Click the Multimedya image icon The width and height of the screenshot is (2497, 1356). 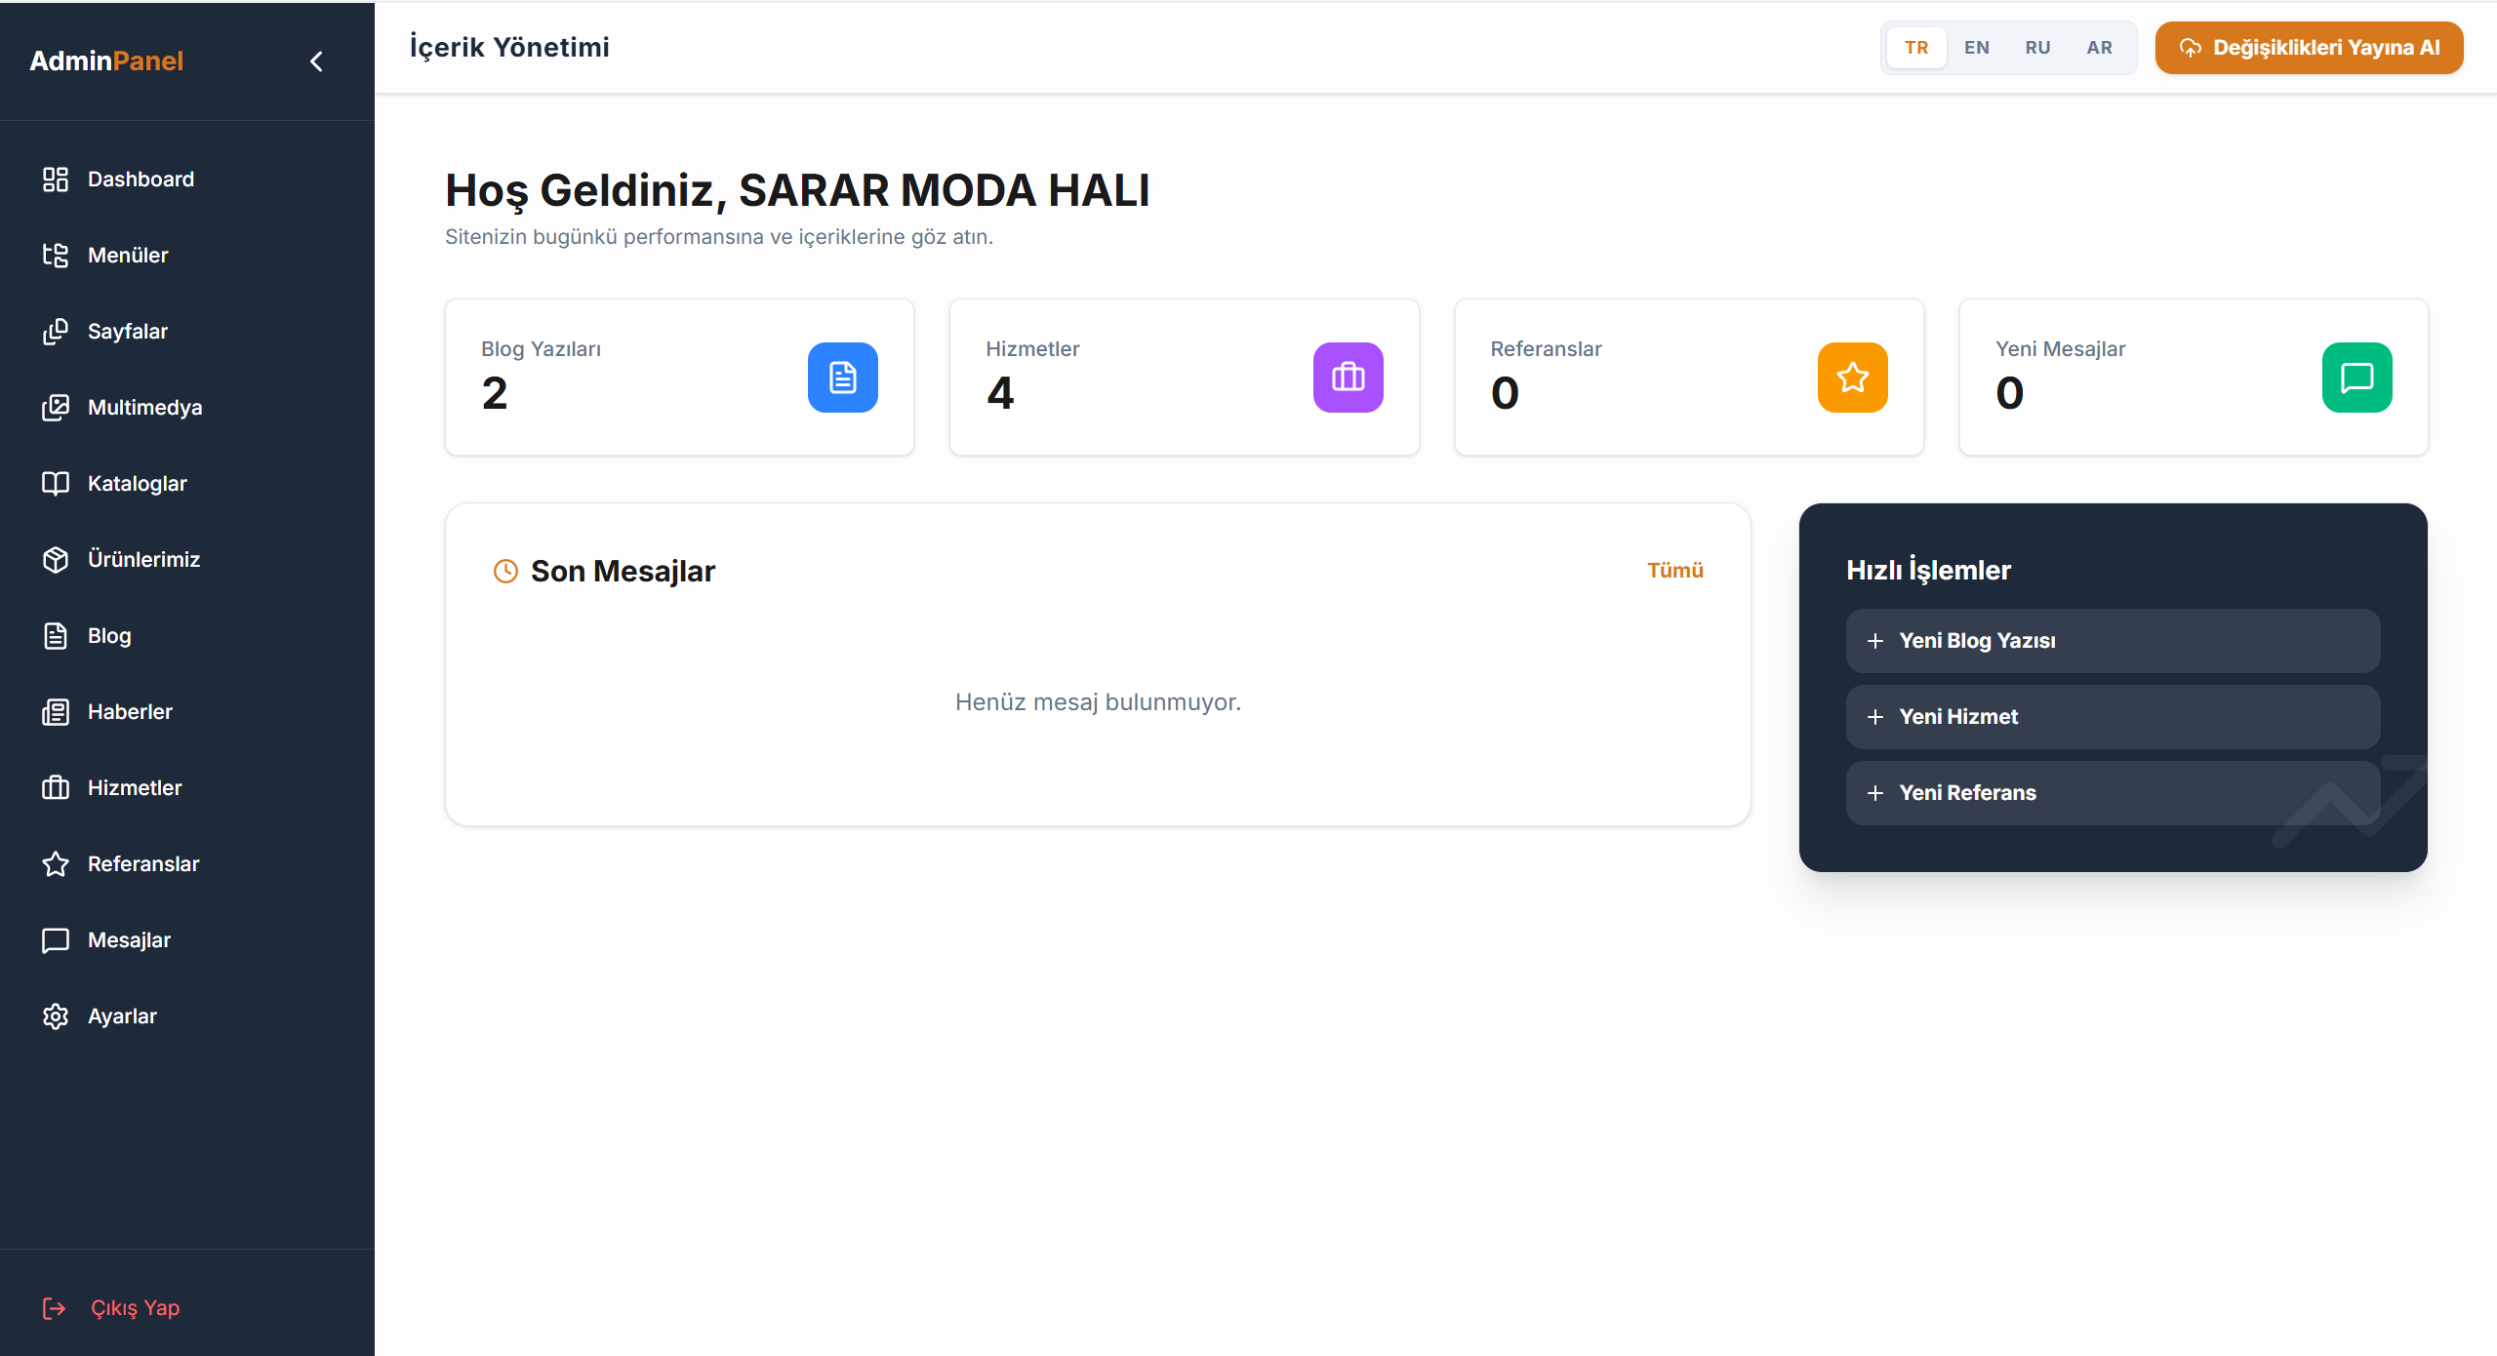(x=56, y=408)
